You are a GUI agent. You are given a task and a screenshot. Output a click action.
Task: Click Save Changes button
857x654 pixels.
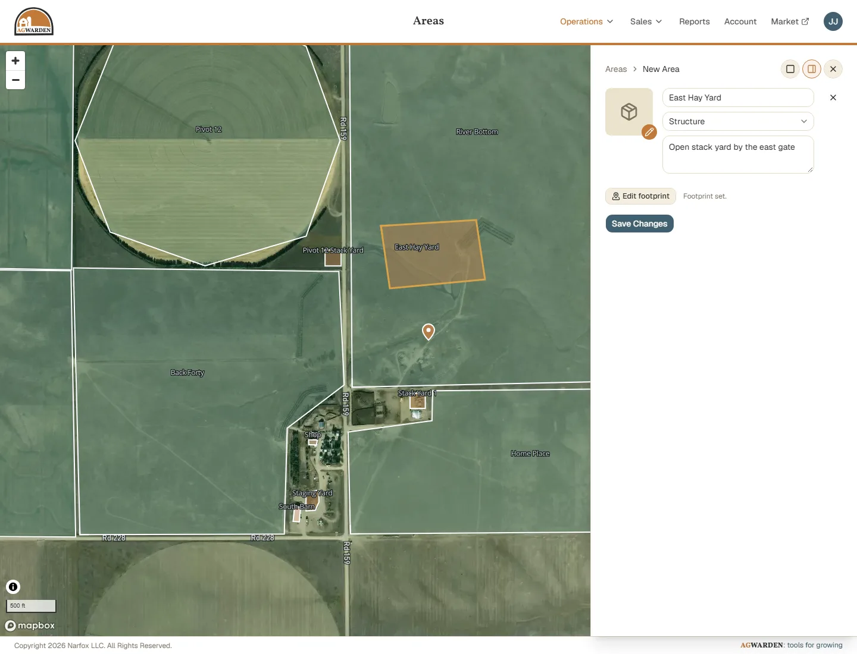[640, 224]
